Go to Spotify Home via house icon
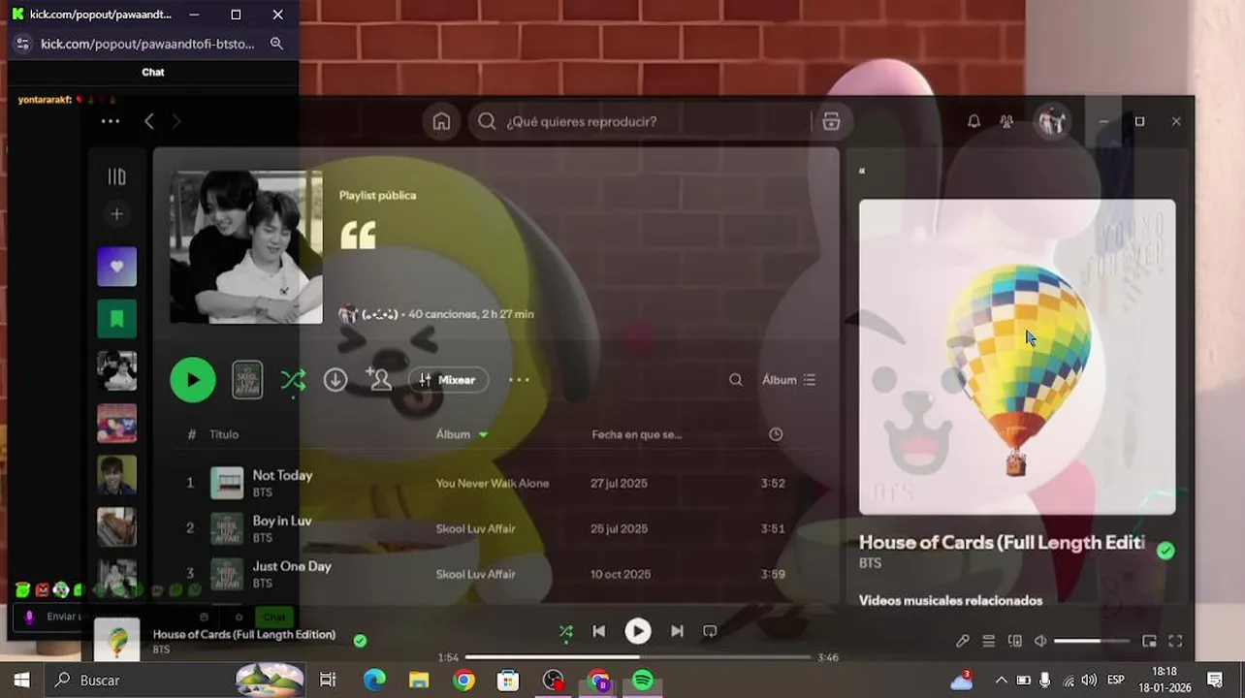This screenshot has width=1245, height=698. (441, 121)
